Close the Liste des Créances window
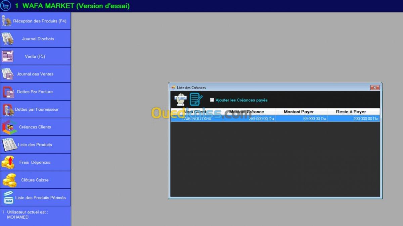403x226 pixels. tap(374, 88)
